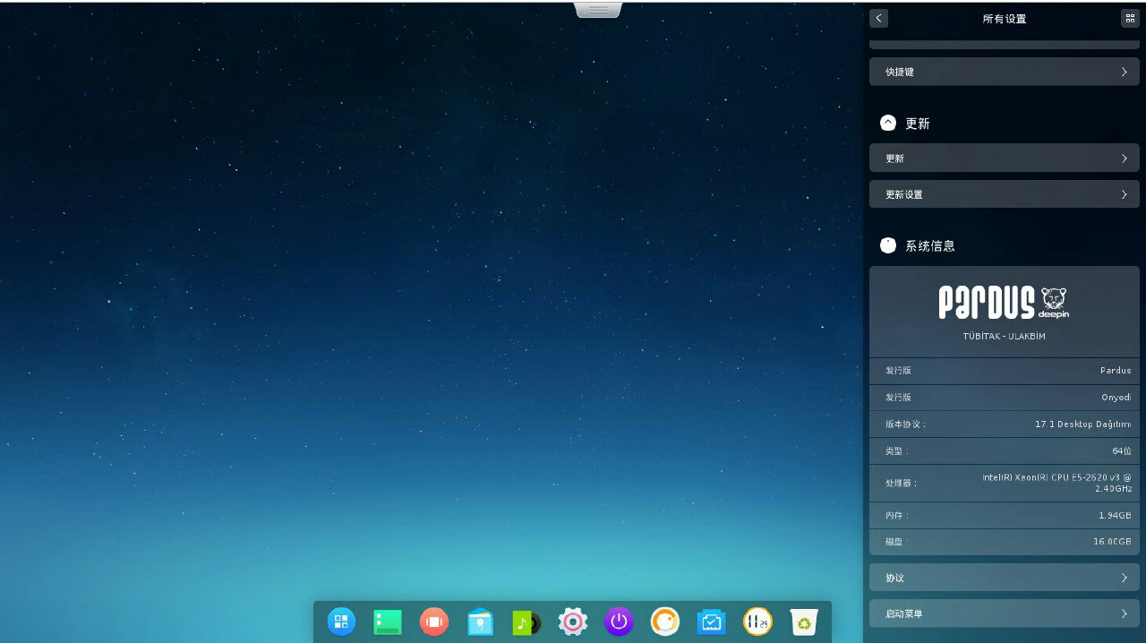Click the 磁盘 label
This screenshot has width=1146, height=643.
pyautogui.click(x=897, y=543)
